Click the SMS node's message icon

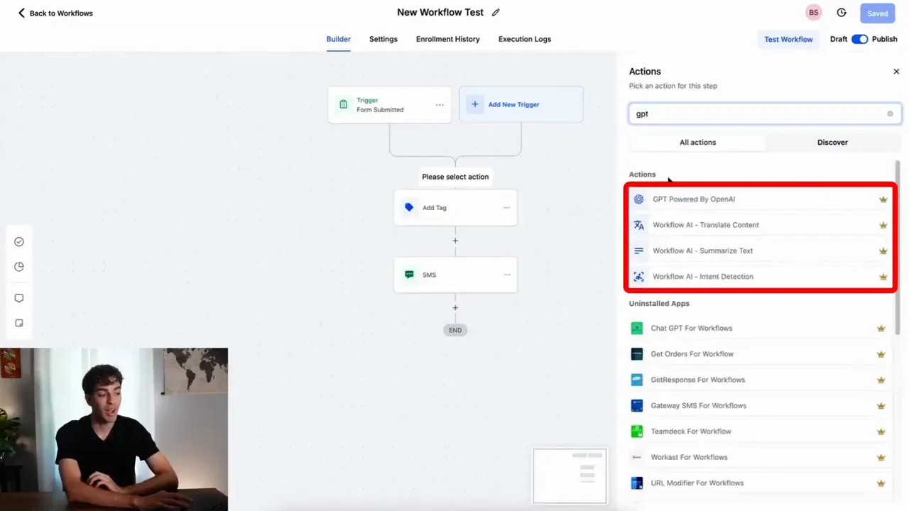coord(409,275)
